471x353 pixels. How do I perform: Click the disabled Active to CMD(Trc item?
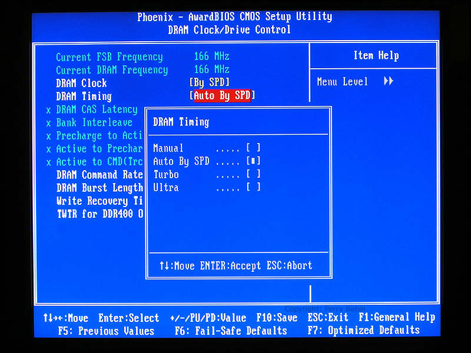pyautogui.click(x=99, y=162)
